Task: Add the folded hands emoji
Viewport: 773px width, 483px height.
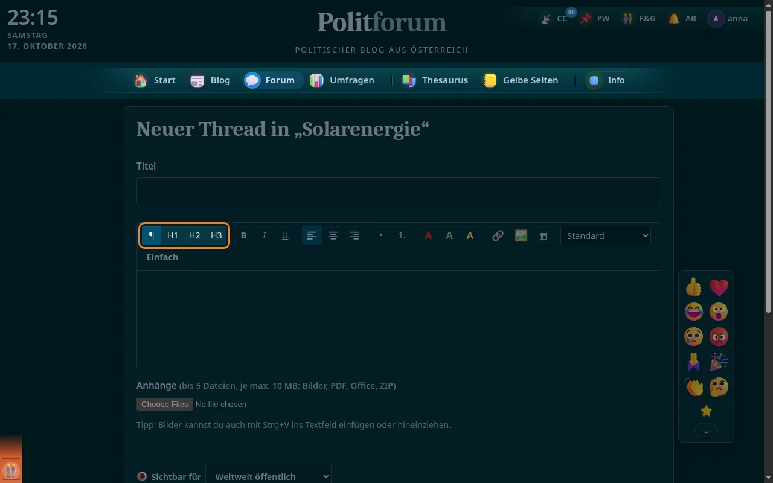Action: point(694,362)
